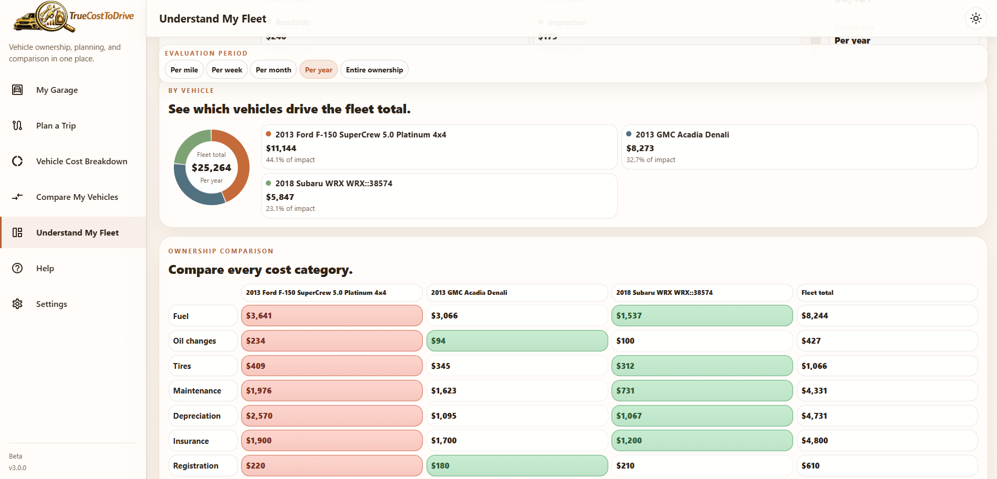Viewport: 997px width, 479px height.
Task: Select Per month evaluation period
Action: coord(273,70)
